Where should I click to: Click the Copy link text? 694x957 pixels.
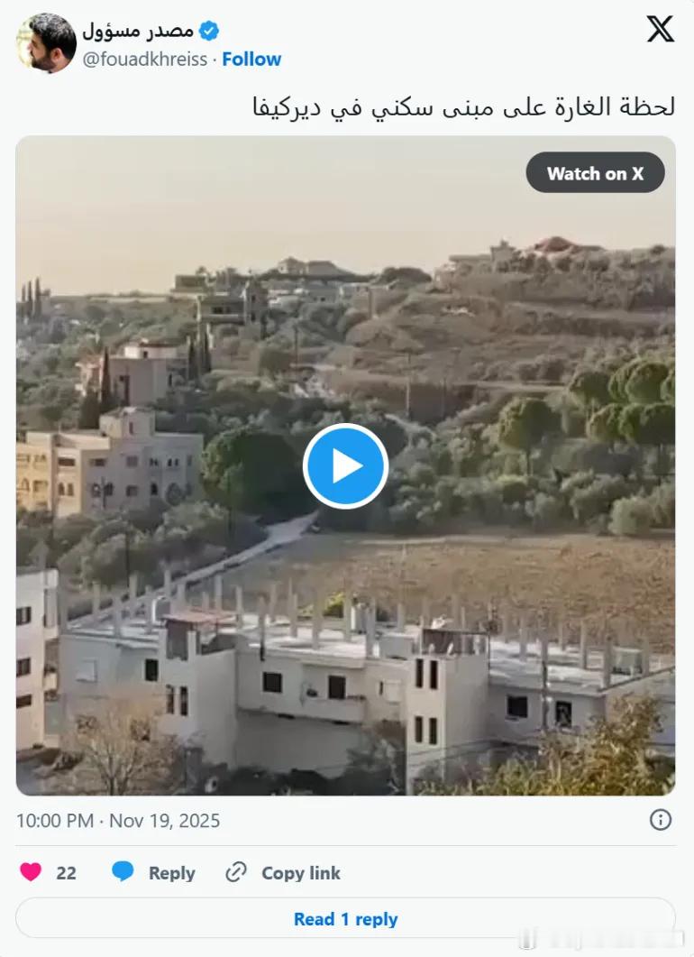301,873
